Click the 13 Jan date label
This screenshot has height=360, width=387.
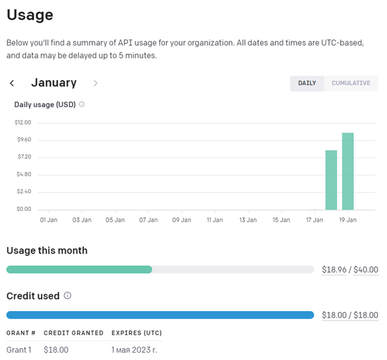click(248, 220)
